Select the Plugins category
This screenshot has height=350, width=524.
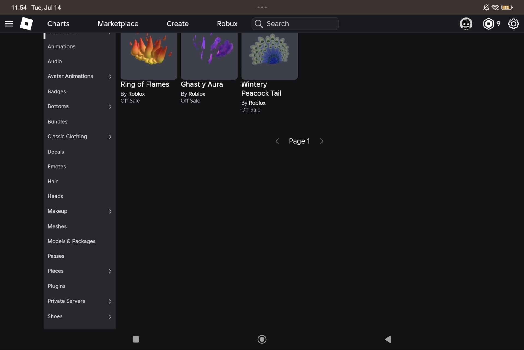56,286
